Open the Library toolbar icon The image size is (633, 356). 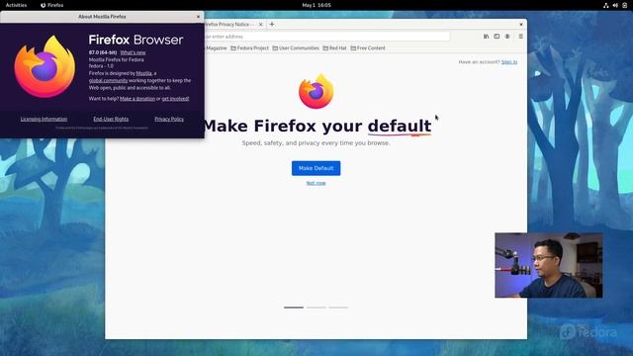[x=486, y=37]
